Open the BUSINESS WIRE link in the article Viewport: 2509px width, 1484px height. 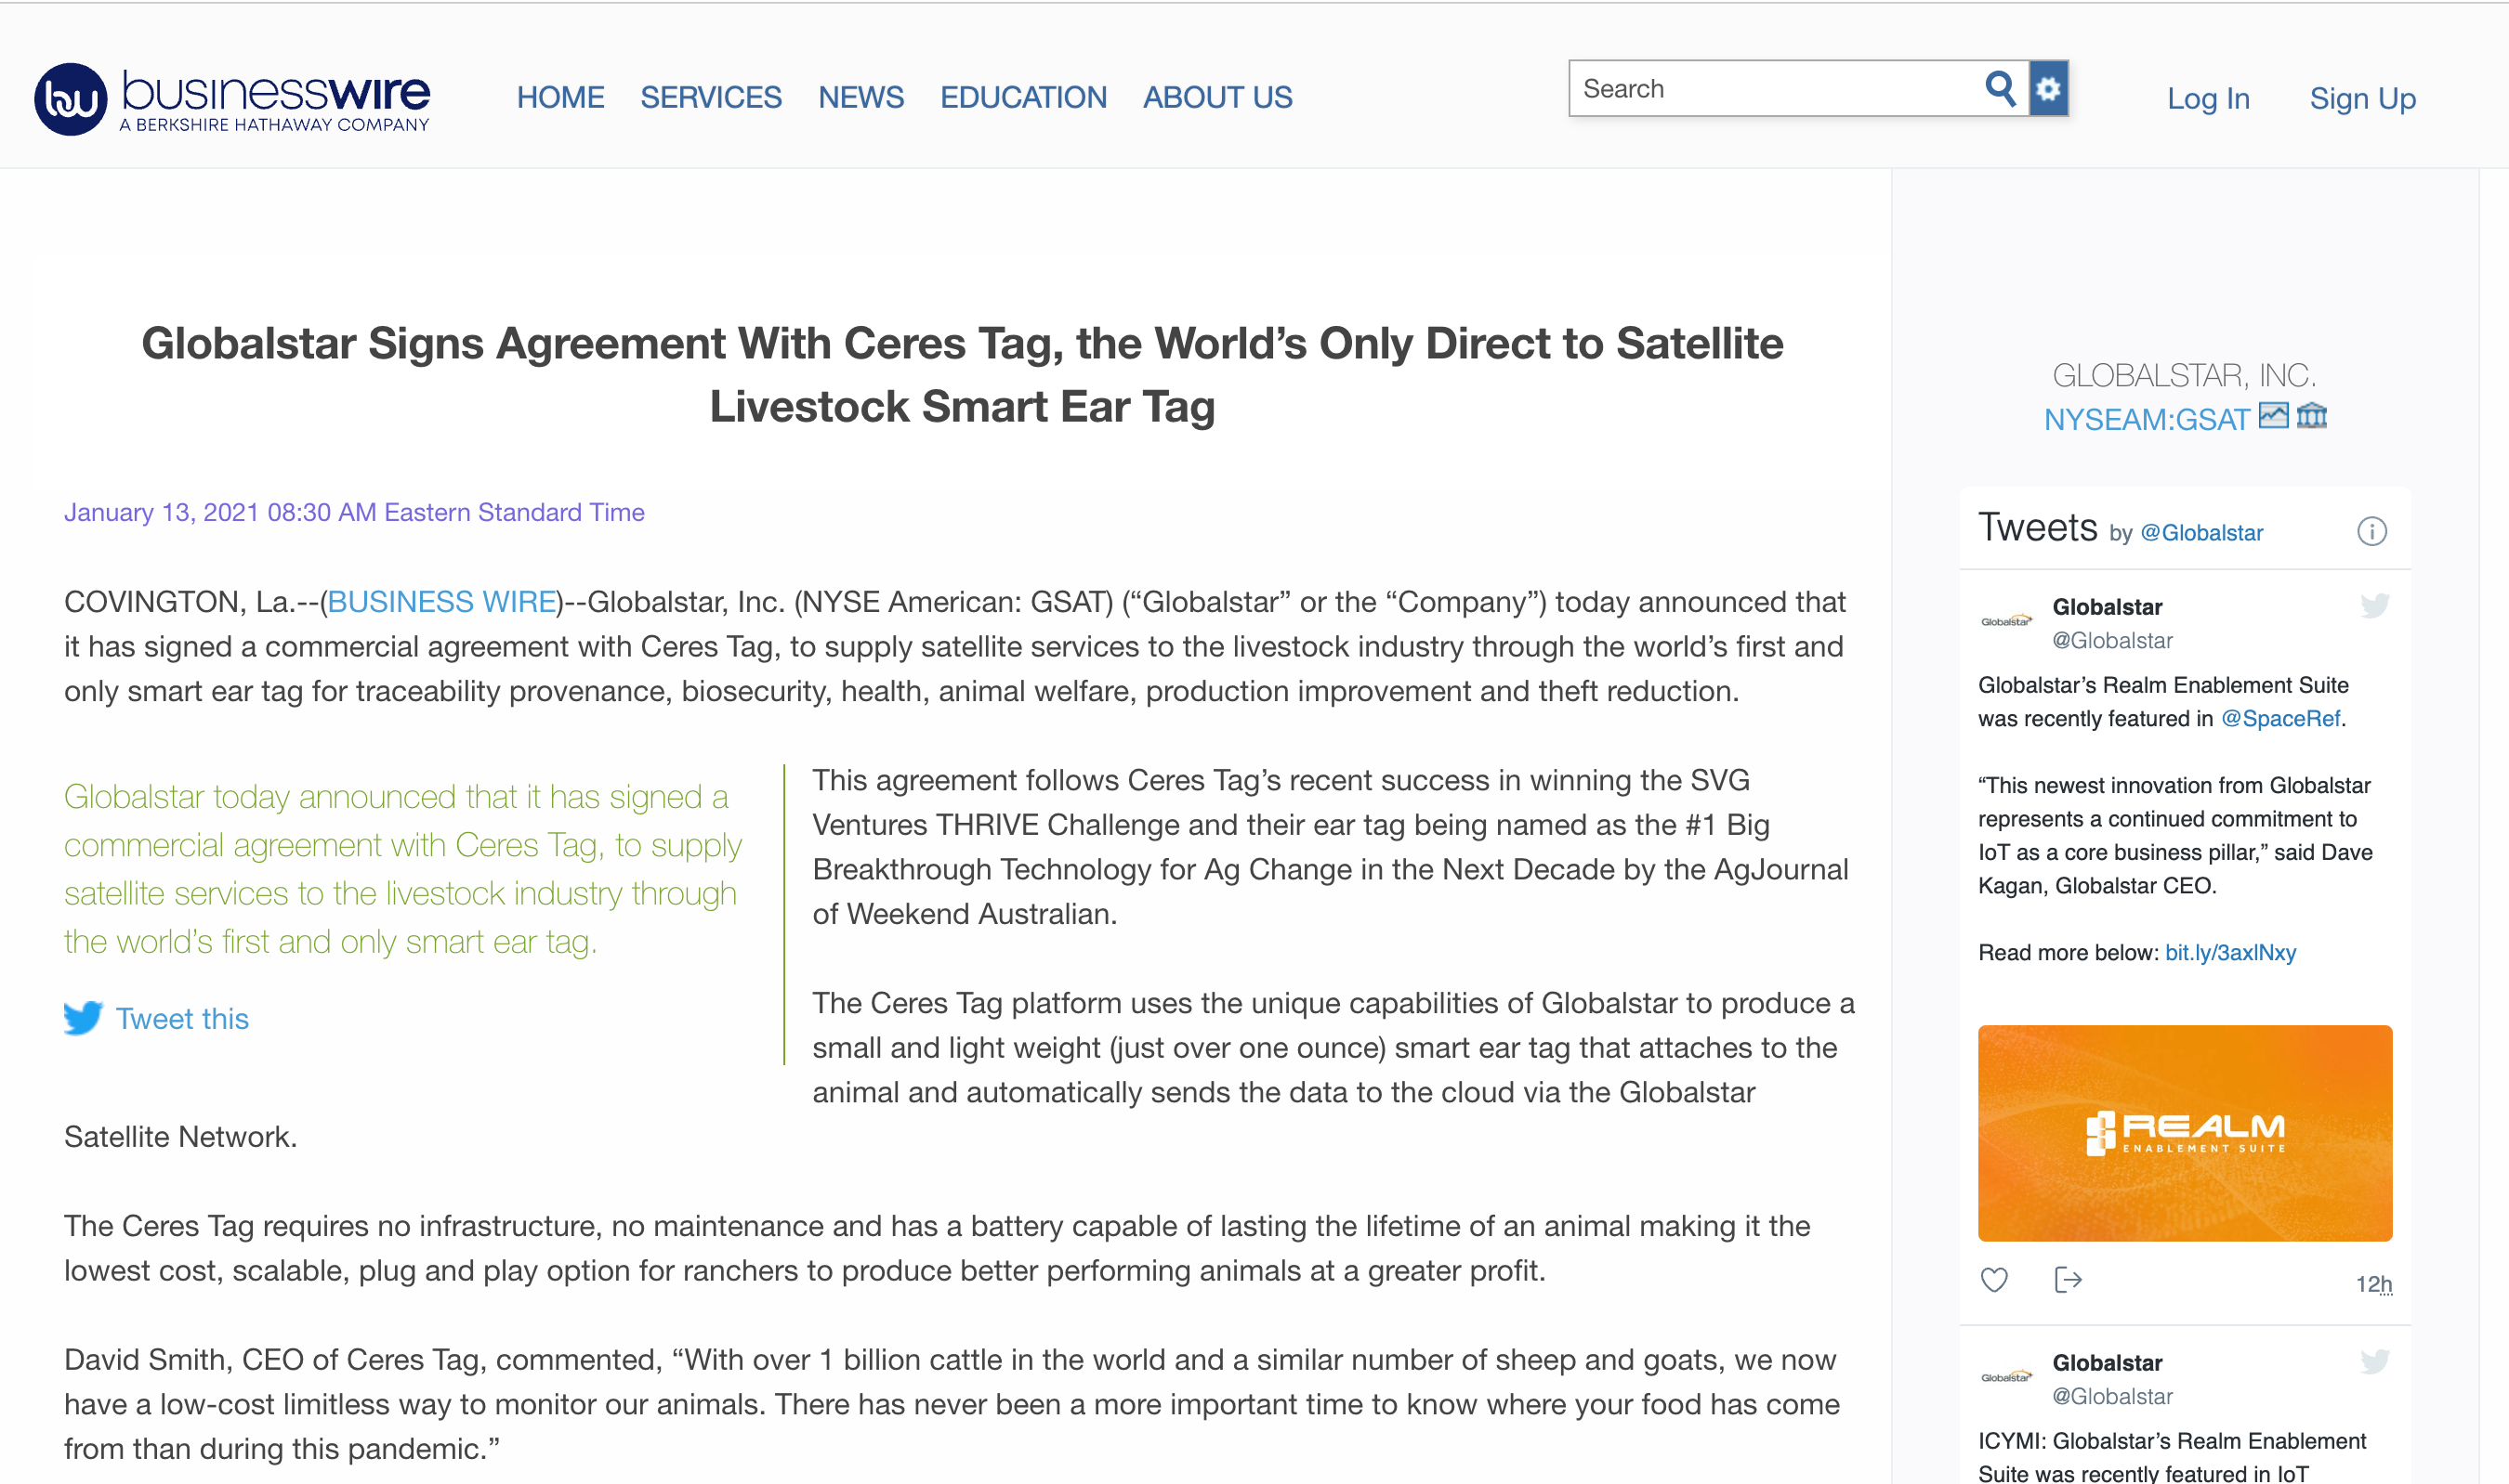pyautogui.click(x=442, y=601)
